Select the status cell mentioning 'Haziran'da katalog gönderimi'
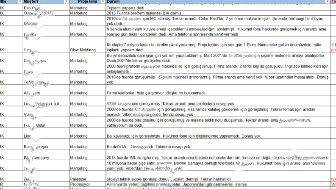Screen dimensions: 336x189 click(218, 111)
